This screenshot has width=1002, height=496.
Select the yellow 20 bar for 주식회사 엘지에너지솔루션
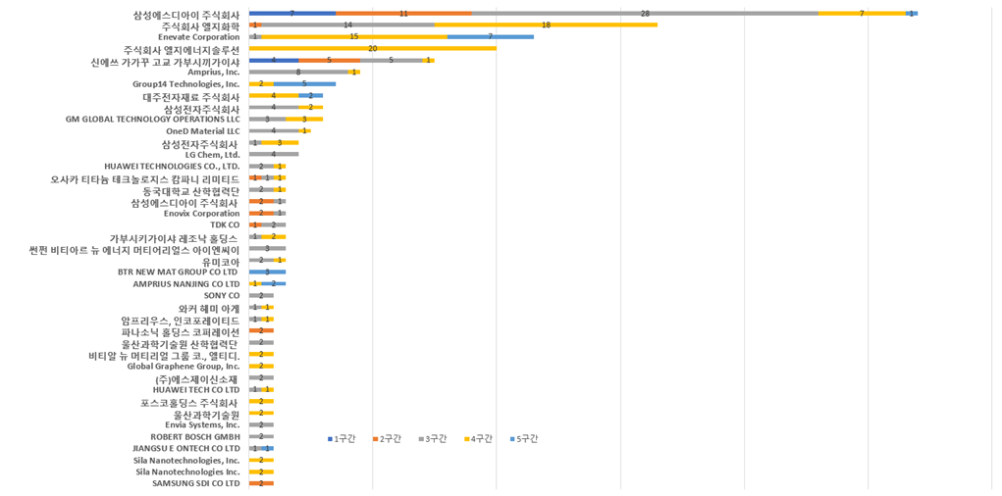[x=372, y=48]
